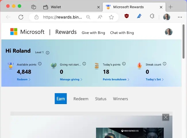187x138 pixels.
Task: Show Level 1 info tooltip
Action: click(x=47, y=53)
